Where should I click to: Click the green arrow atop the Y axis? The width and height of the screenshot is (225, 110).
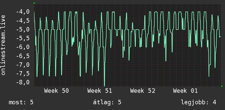[34, 3]
